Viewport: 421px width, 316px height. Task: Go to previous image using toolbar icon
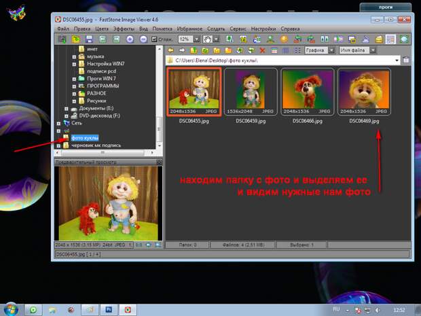(x=103, y=39)
